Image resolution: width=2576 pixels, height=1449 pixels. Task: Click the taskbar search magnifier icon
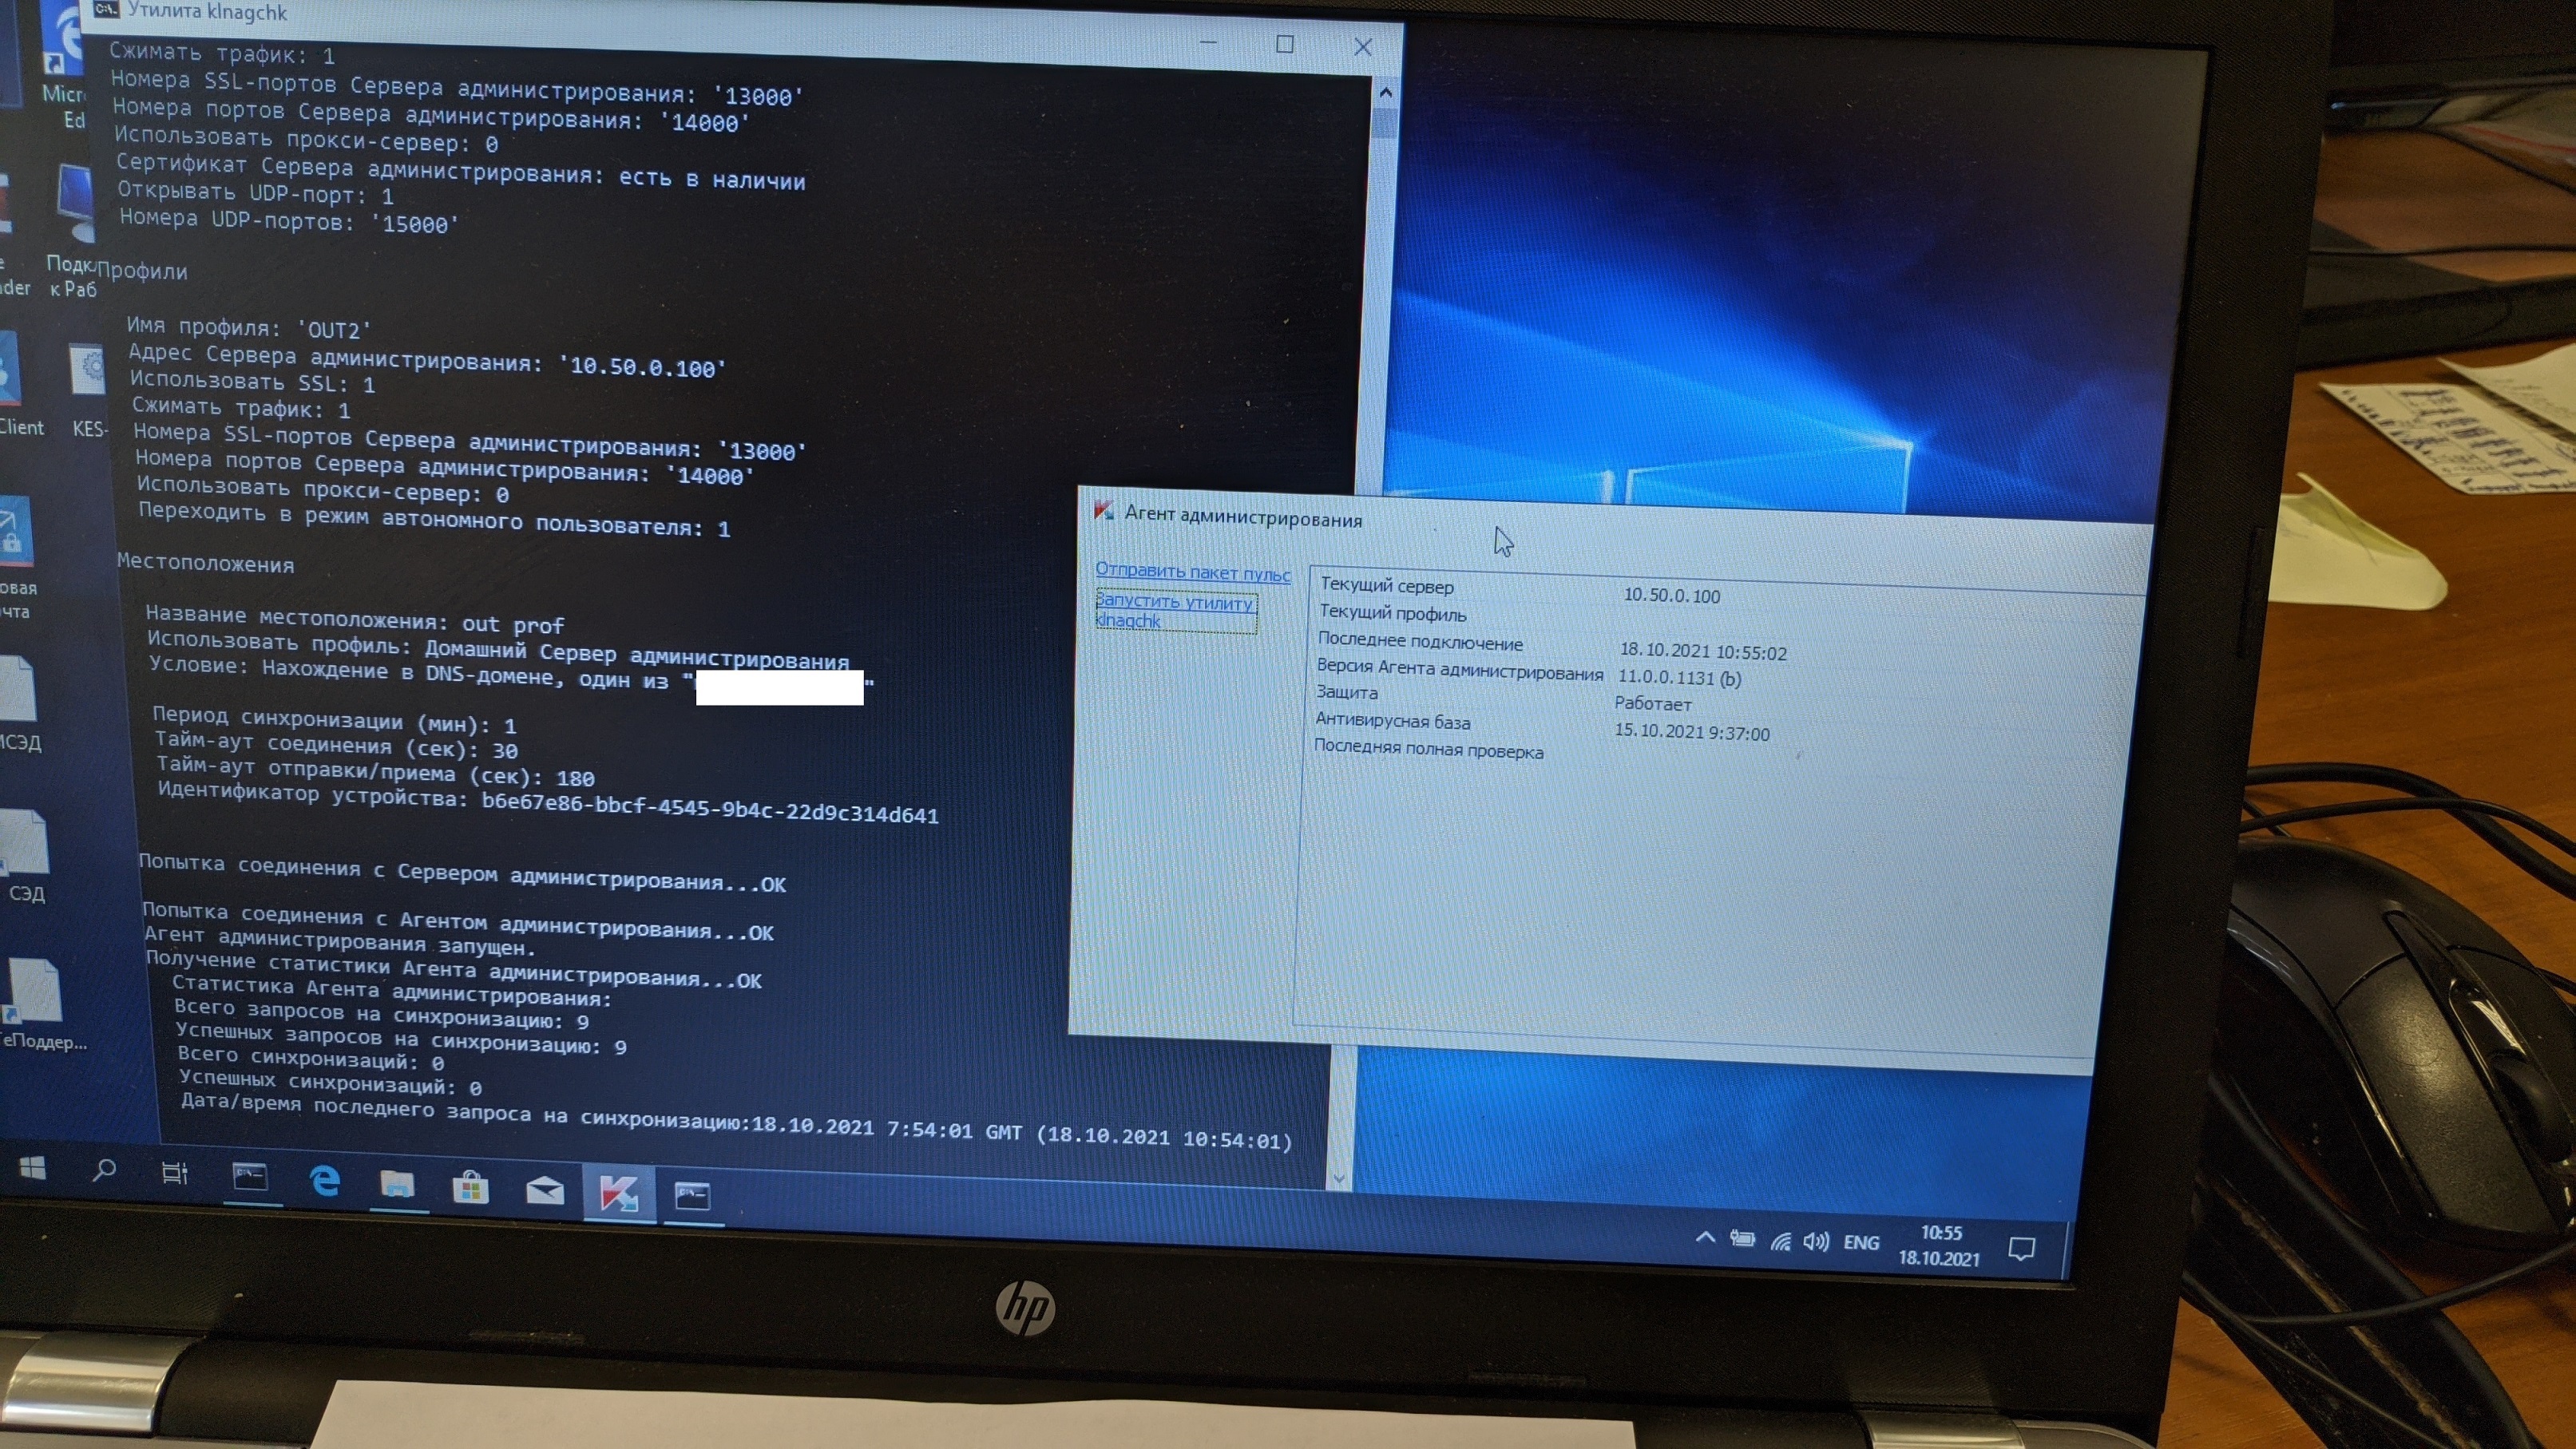tap(104, 1169)
